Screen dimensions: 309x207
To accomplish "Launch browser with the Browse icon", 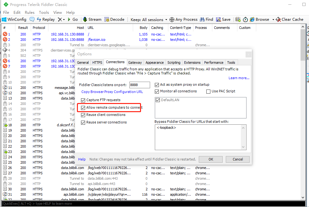I will click(259, 19).
